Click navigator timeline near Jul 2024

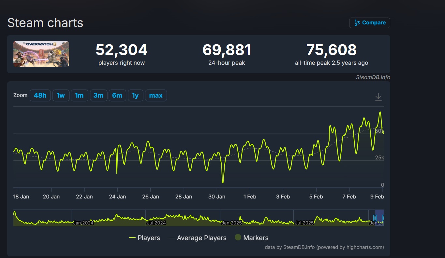coord(156,218)
